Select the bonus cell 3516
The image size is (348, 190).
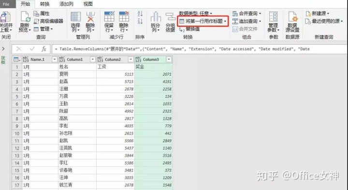click(x=154, y=155)
